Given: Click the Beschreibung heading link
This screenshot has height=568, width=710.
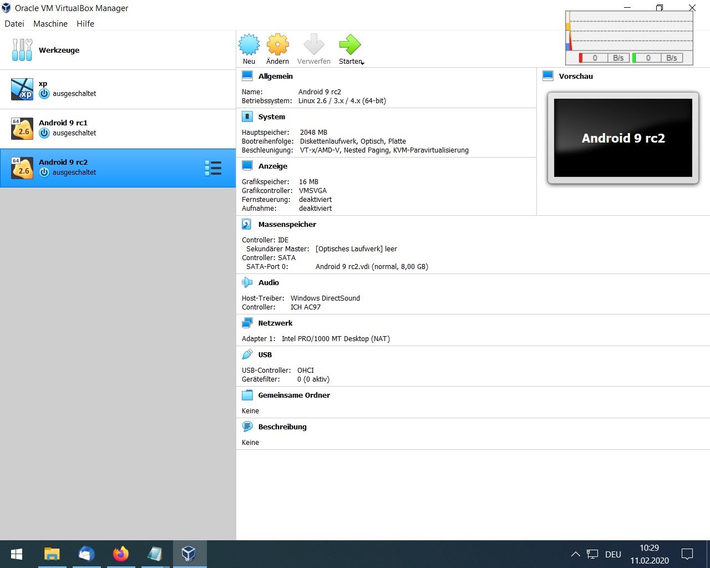Looking at the screenshot, I should coord(282,427).
